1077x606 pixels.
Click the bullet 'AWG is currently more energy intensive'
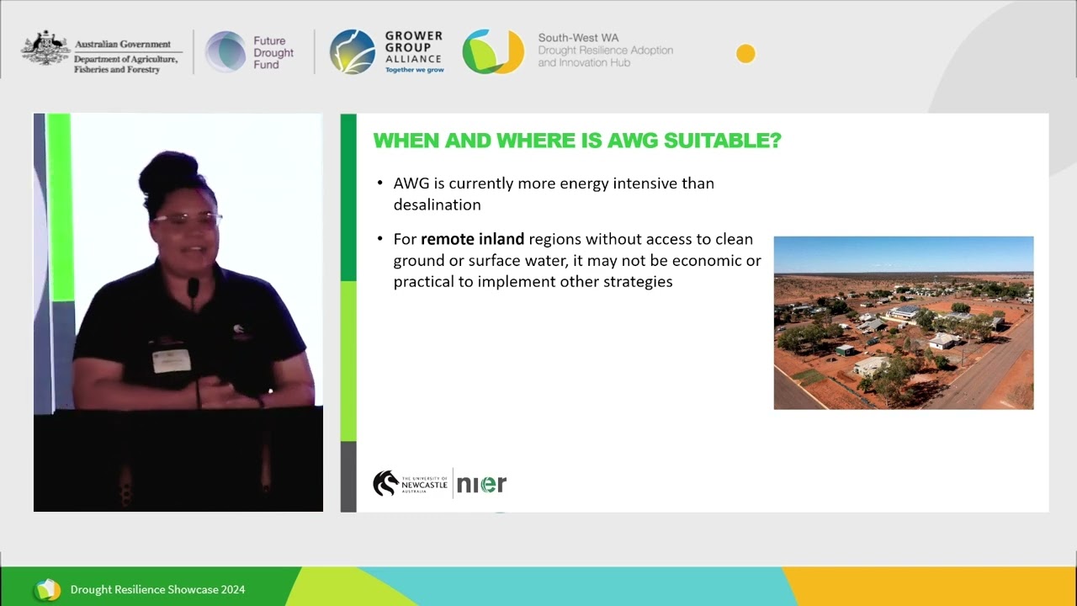(554, 194)
